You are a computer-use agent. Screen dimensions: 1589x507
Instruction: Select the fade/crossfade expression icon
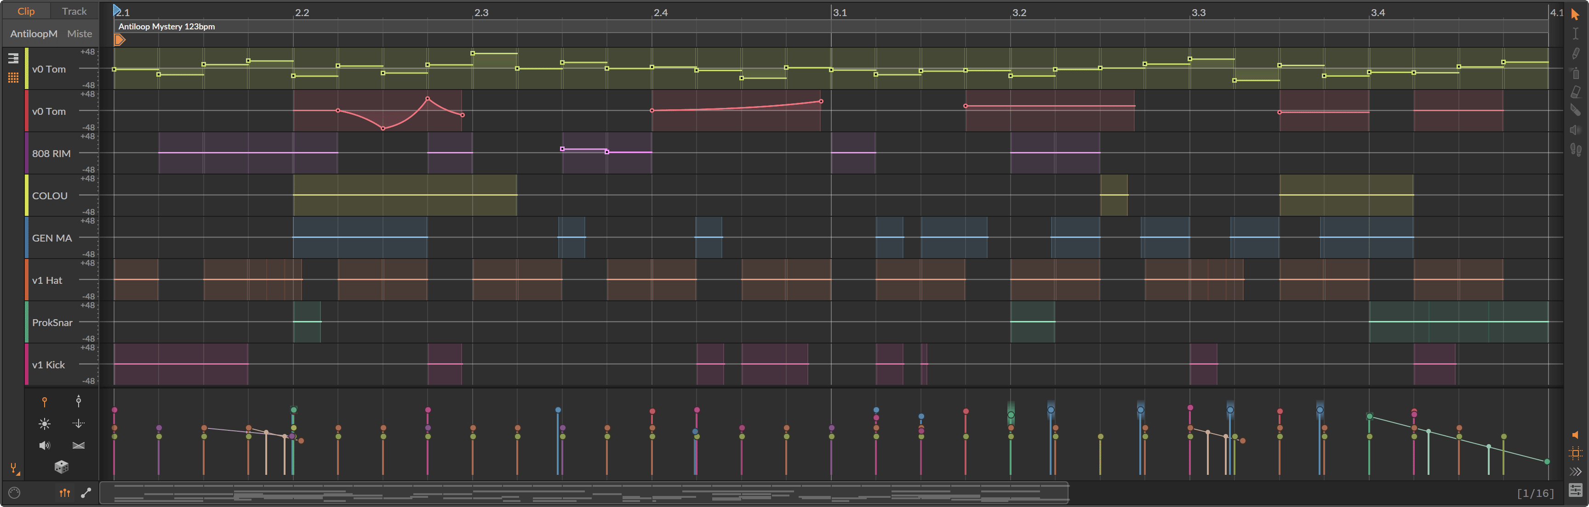(79, 445)
